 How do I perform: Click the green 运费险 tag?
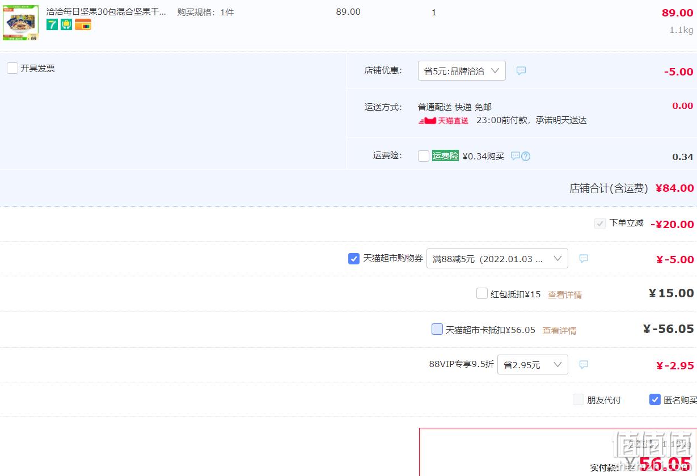point(445,155)
